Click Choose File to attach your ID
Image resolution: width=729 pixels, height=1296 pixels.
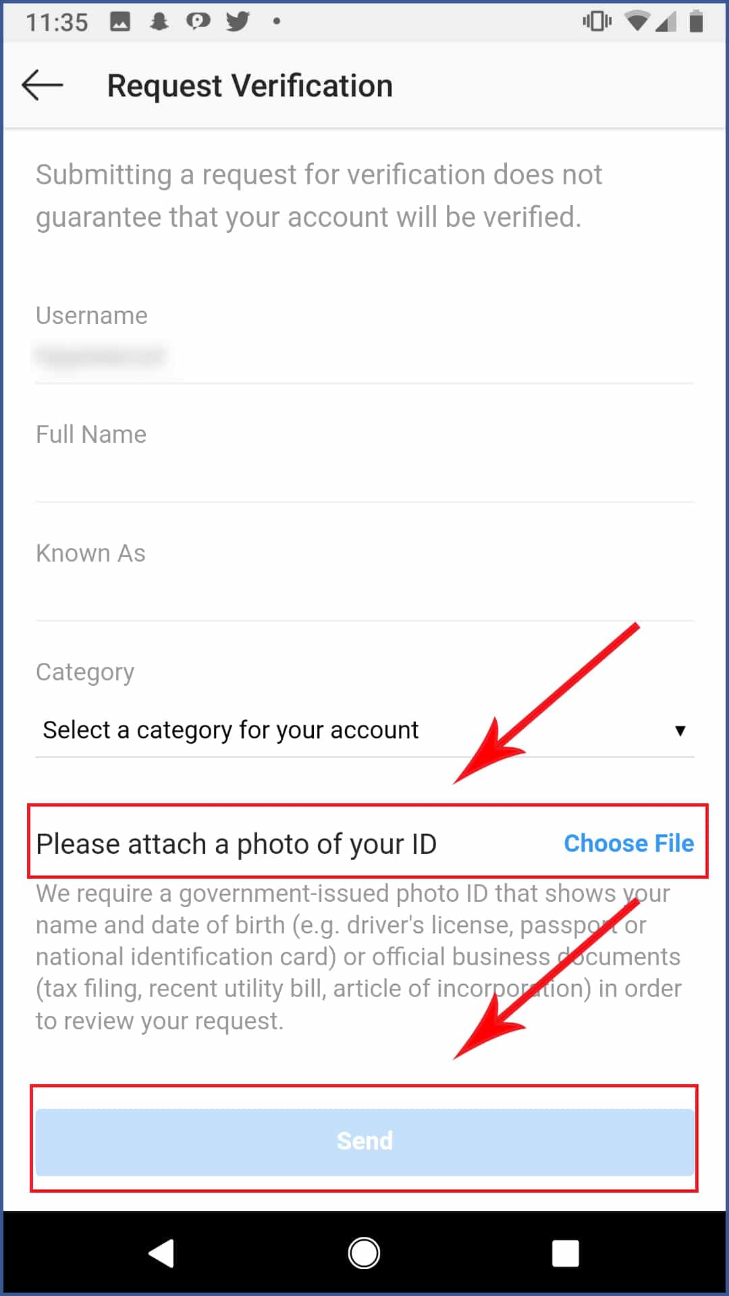(628, 843)
